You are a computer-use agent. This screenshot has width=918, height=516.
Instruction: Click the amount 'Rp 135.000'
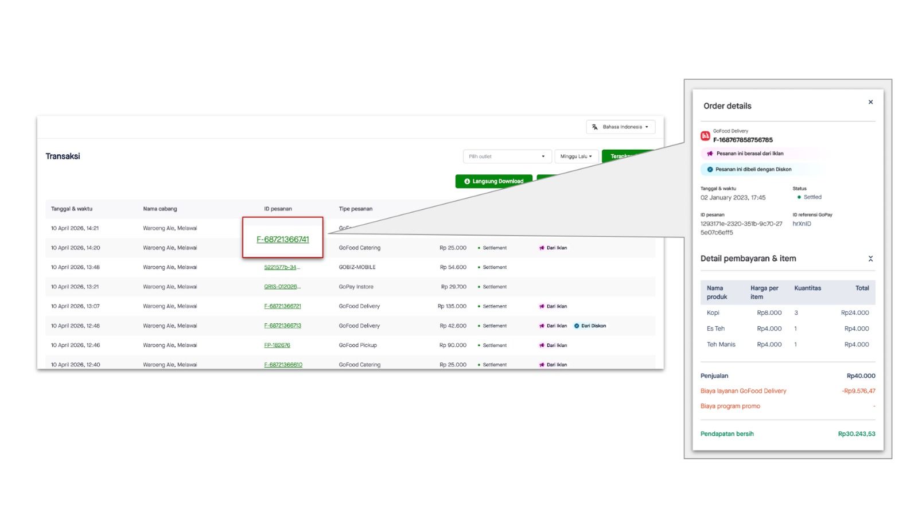(x=452, y=307)
